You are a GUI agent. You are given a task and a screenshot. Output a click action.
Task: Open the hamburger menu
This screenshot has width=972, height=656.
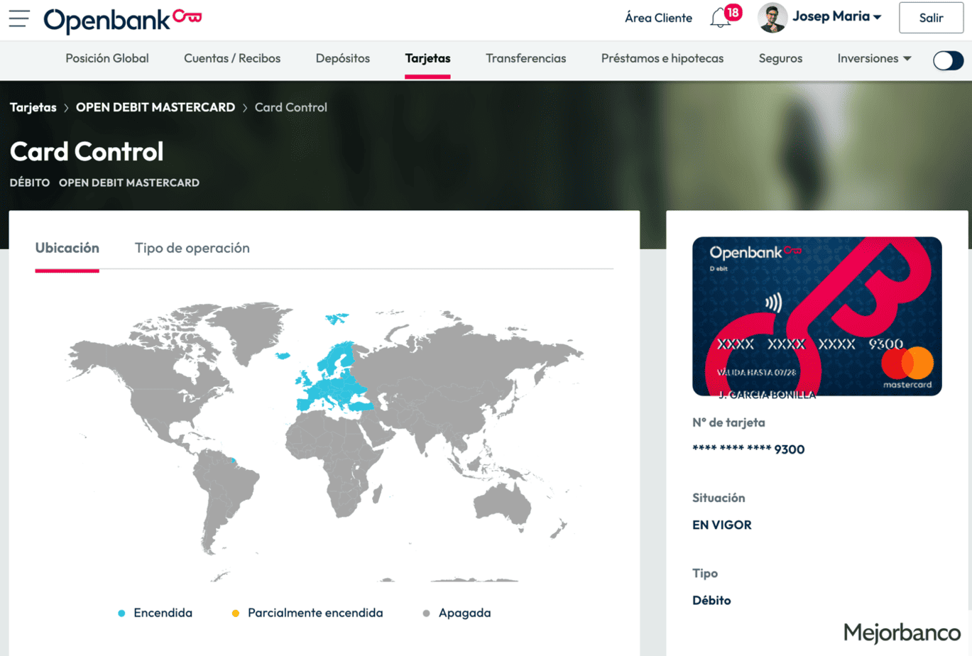click(19, 18)
